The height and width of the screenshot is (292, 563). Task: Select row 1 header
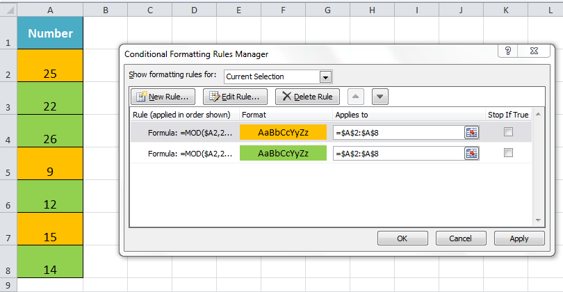pyautogui.click(x=8, y=33)
